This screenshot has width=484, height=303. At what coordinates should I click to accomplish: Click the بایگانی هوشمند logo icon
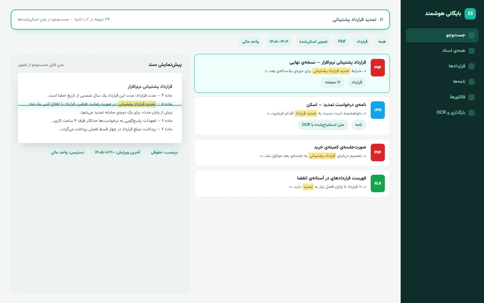(470, 13)
